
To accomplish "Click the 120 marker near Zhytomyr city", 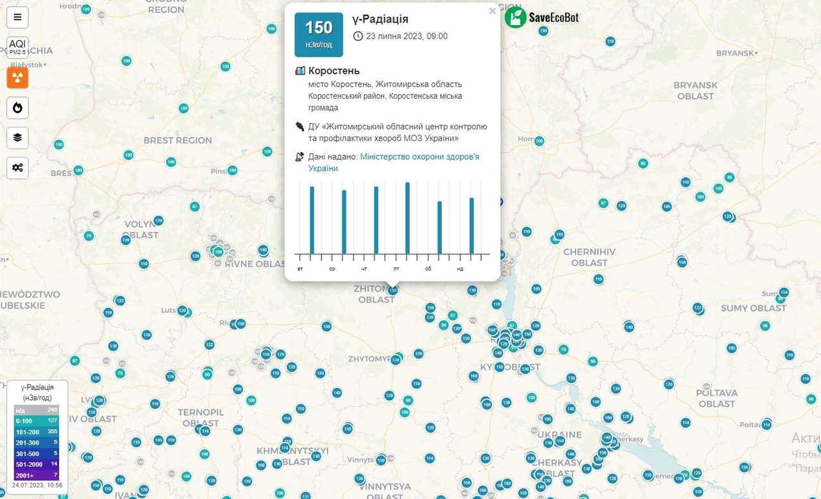I will coord(396,360).
